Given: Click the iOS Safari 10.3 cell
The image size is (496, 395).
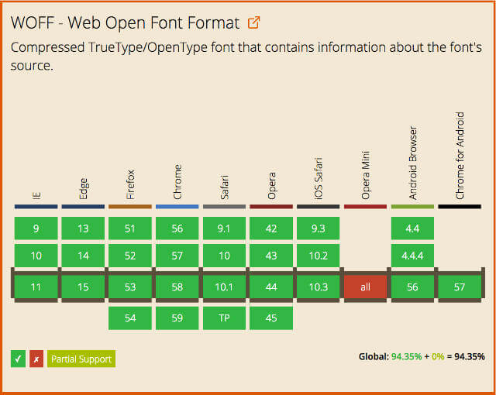Looking at the screenshot, I should coord(319,287).
